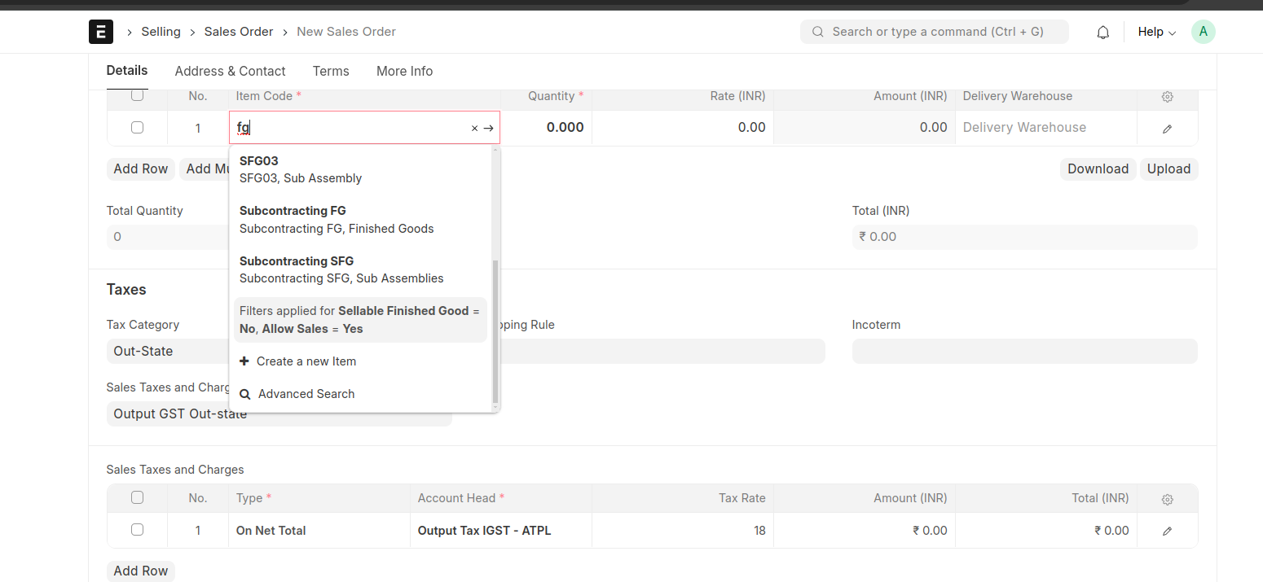Open the notifications bell
1263x582 pixels.
[x=1102, y=32]
